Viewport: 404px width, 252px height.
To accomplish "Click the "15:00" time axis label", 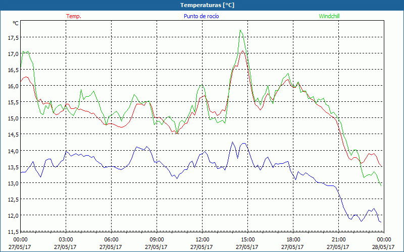I will point(247,239).
